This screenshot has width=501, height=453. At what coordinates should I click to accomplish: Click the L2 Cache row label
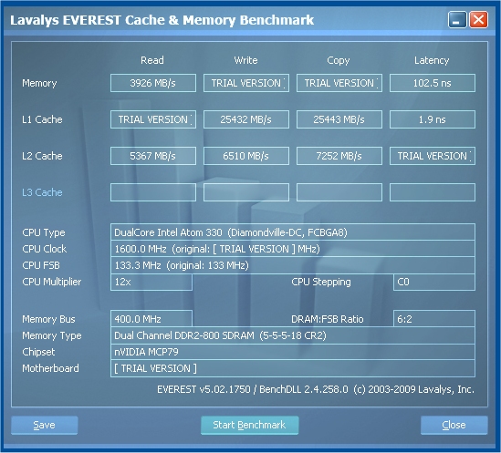(42, 156)
